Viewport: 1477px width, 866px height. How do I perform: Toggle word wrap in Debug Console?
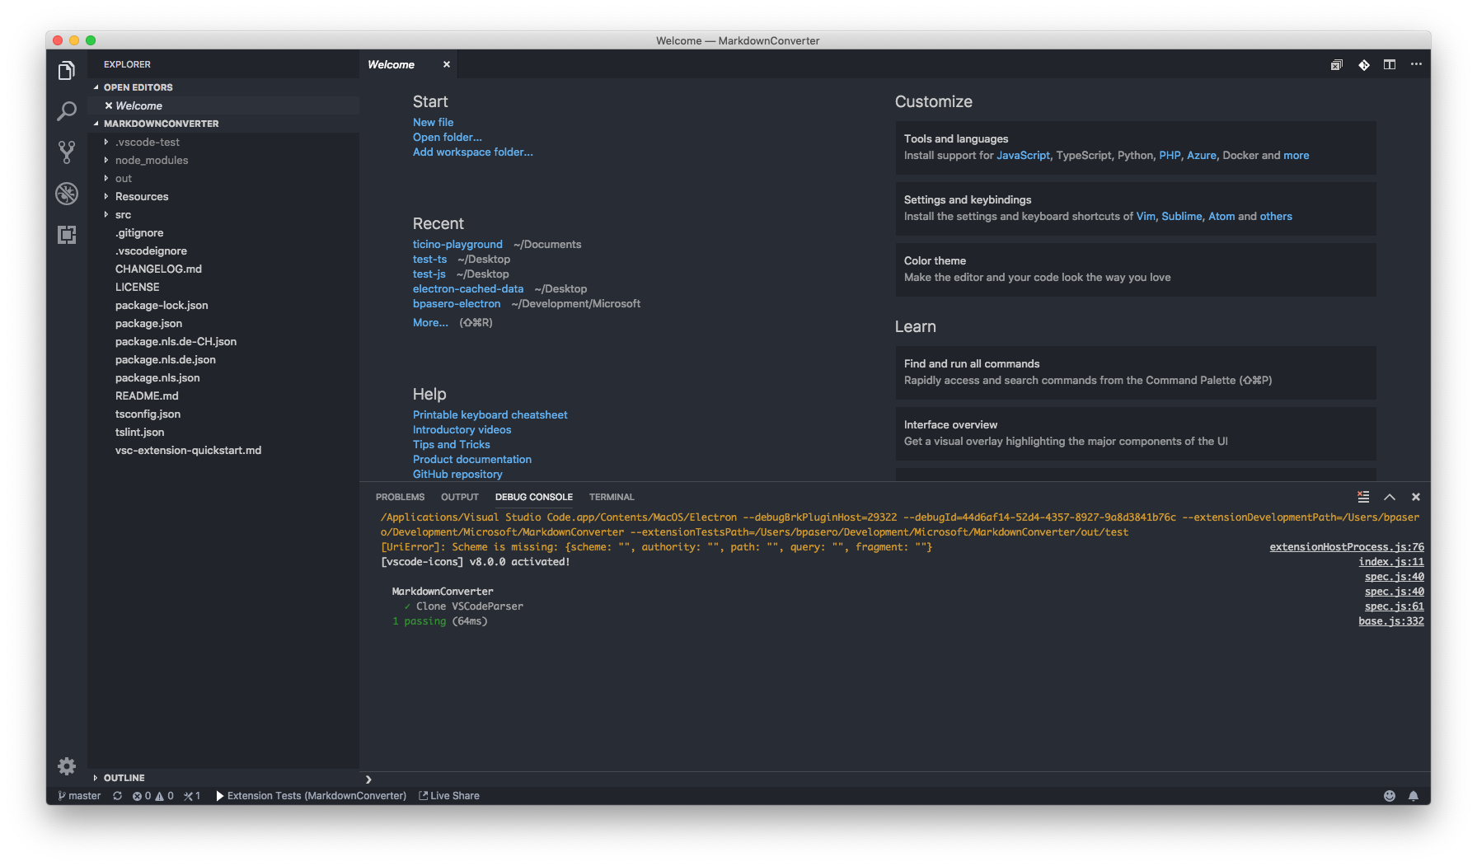(x=1362, y=497)
